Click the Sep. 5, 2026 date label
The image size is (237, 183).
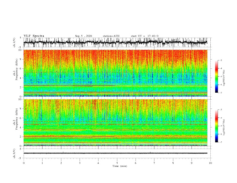(83, 36)
